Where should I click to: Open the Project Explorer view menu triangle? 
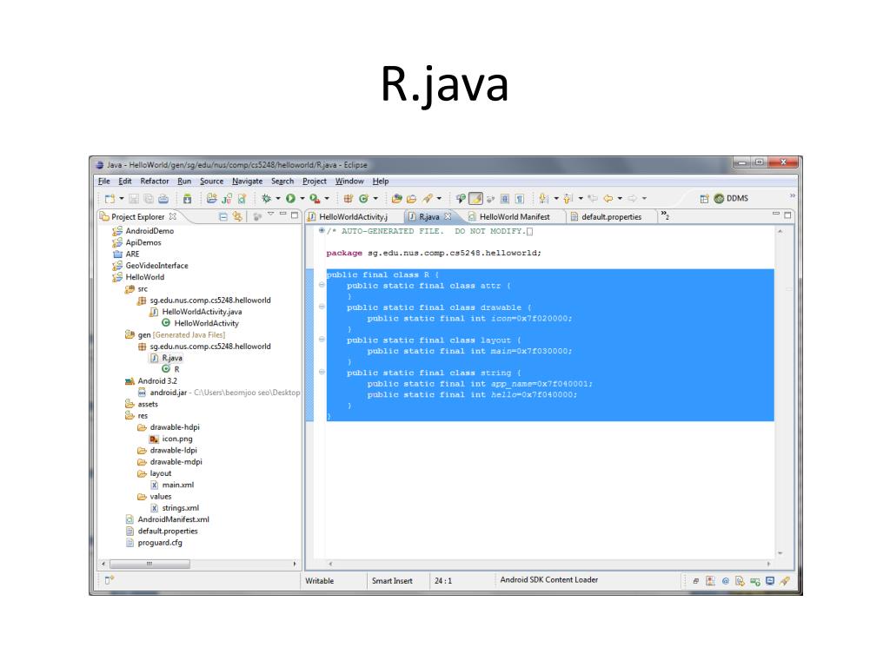(x=270, y=216)
